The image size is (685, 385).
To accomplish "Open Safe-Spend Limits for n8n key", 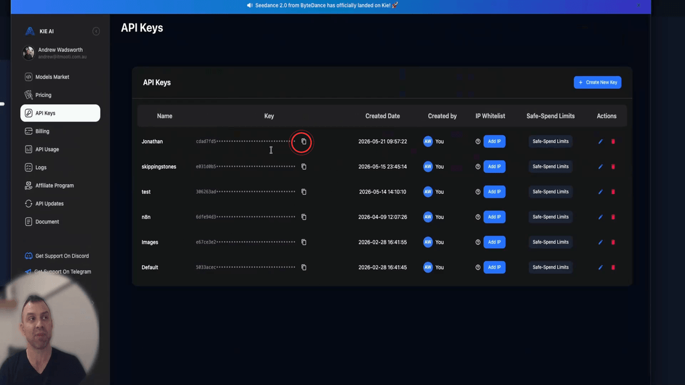I will point(550,217).
